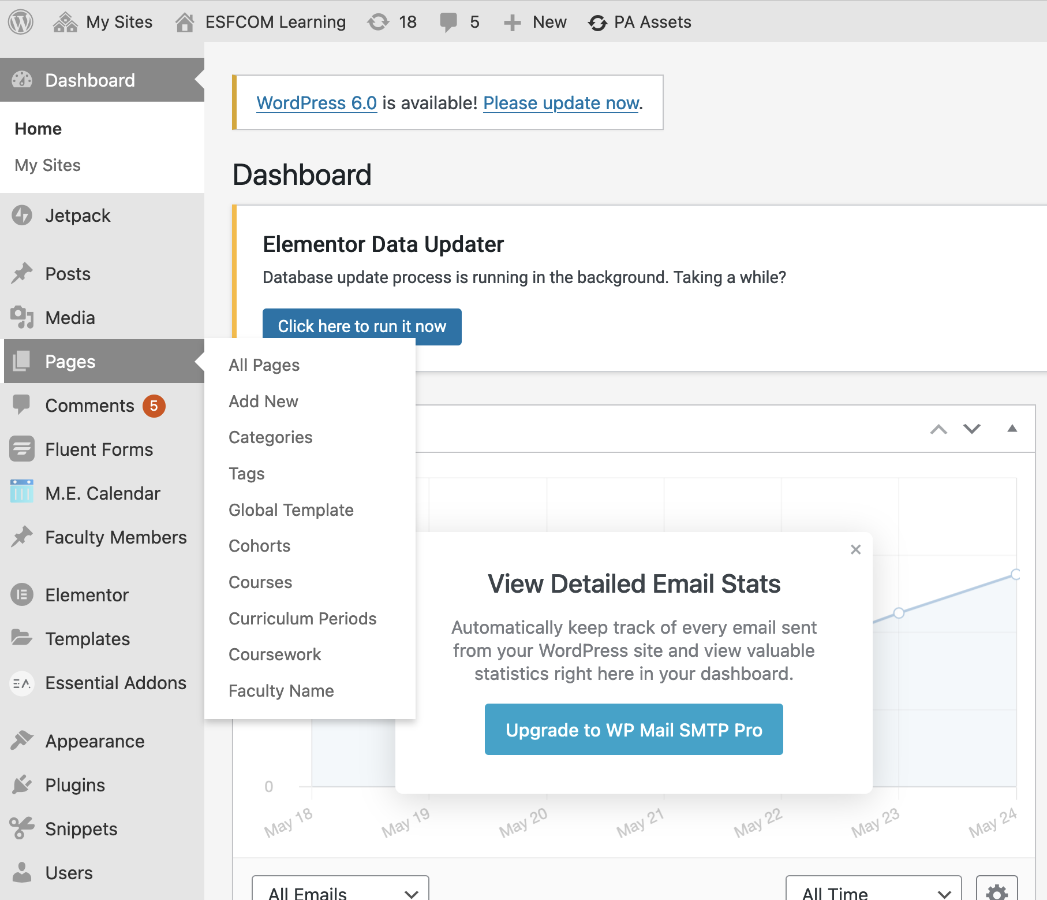Open Faculty Name in the flyout
Image resolution: width=1047 pixels, height=900 pixels.
tap(281, 691)
